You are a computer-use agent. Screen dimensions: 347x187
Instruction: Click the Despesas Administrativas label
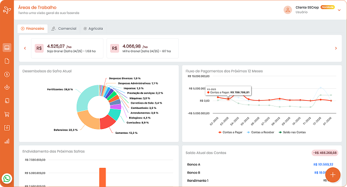pyautogui.click(x=138, y=83)
